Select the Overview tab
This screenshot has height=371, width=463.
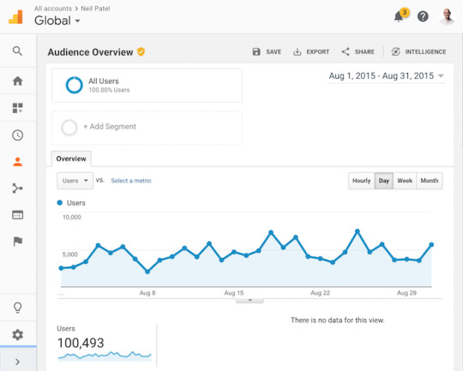click(x=71, y=159)
